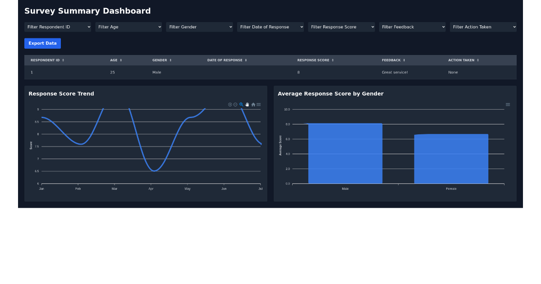Reset trend chart axes with home icon

click(253, 104)
